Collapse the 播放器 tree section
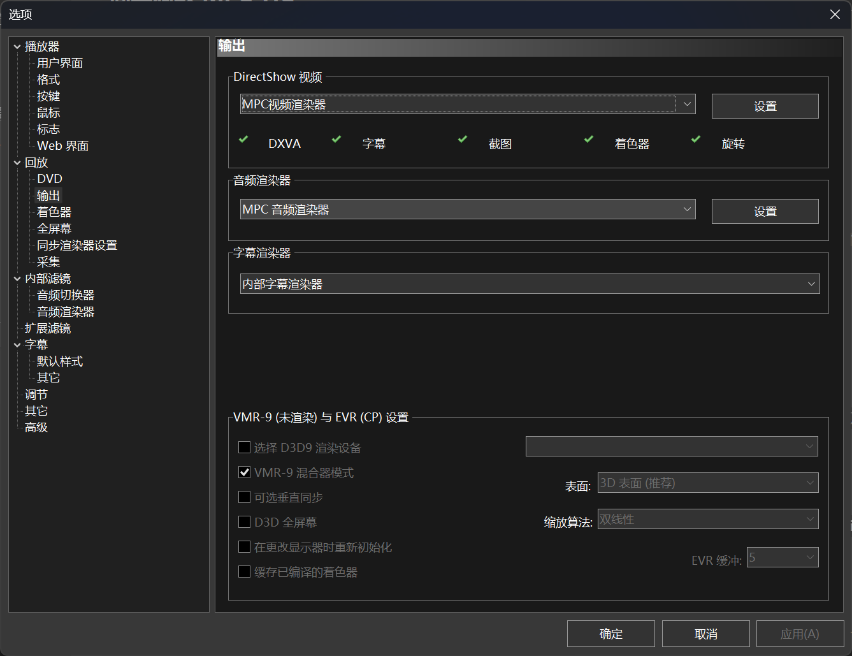The height and width of the screenshot is (656, 852). [x=17, y=46]
